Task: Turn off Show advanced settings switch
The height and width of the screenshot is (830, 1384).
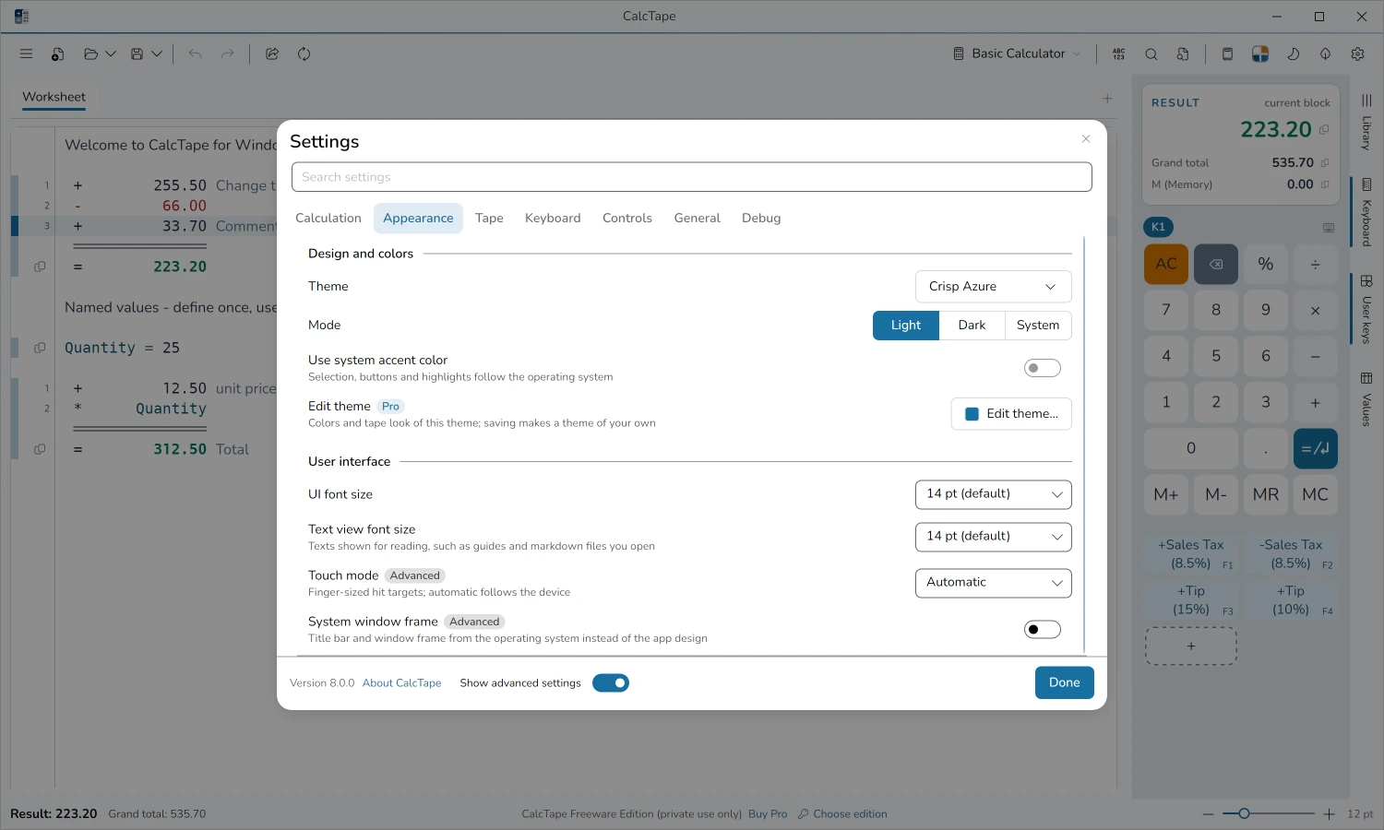Action: point(611,682)
